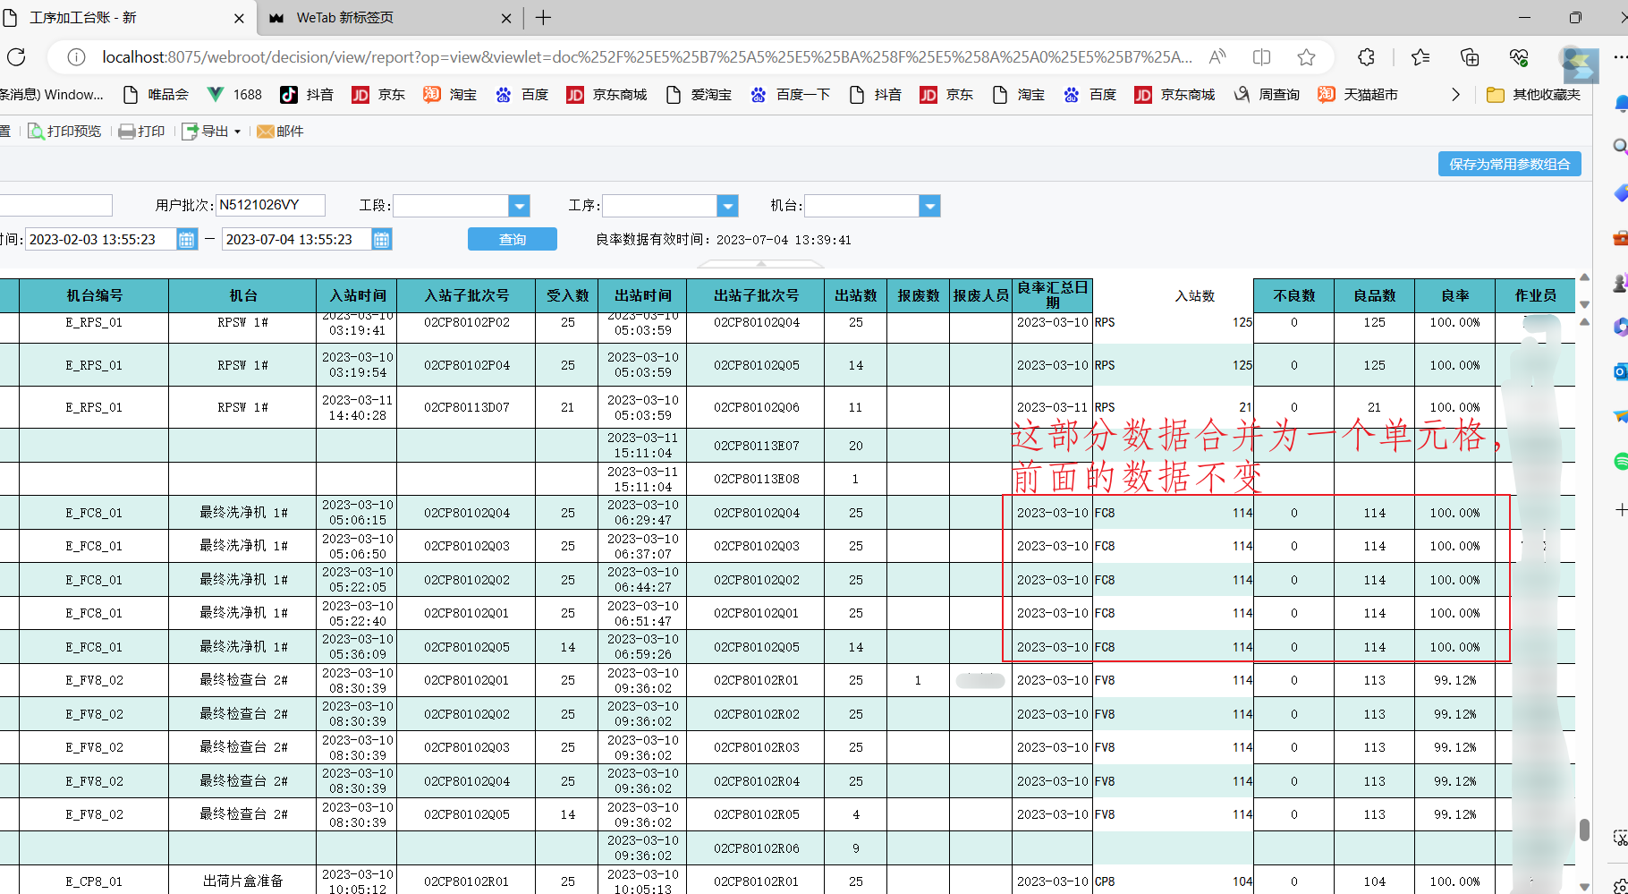This screenshot has width=1628, height=894.
Task: Add this page to favorites star
Action: (1306, 57)
